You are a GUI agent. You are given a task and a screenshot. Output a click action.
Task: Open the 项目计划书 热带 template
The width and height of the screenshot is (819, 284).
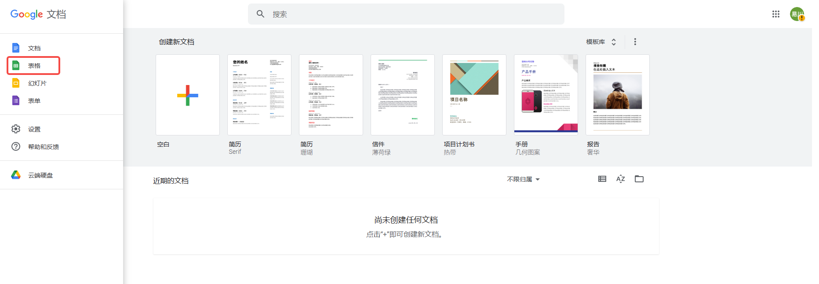pos(474,95)
